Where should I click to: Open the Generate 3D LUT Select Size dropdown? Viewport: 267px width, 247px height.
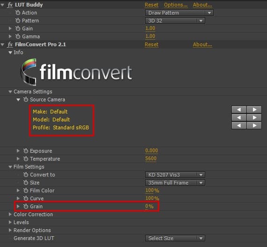[x=175, y=238]
